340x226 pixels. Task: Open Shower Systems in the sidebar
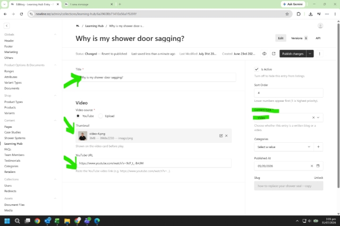15,138
